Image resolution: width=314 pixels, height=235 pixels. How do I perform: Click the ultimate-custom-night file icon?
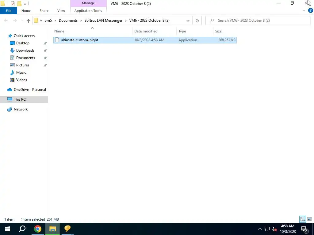pos(57,40)
